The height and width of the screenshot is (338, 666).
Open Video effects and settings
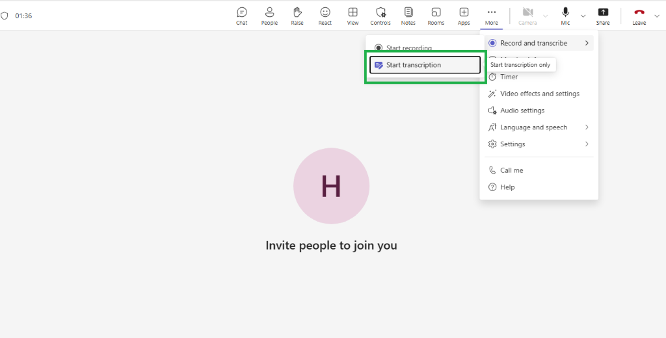point(539,94)
